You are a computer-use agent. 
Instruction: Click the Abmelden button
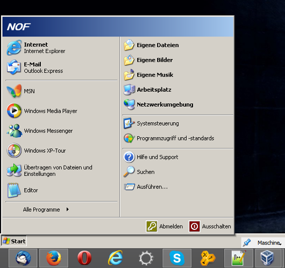click(165, 226)
